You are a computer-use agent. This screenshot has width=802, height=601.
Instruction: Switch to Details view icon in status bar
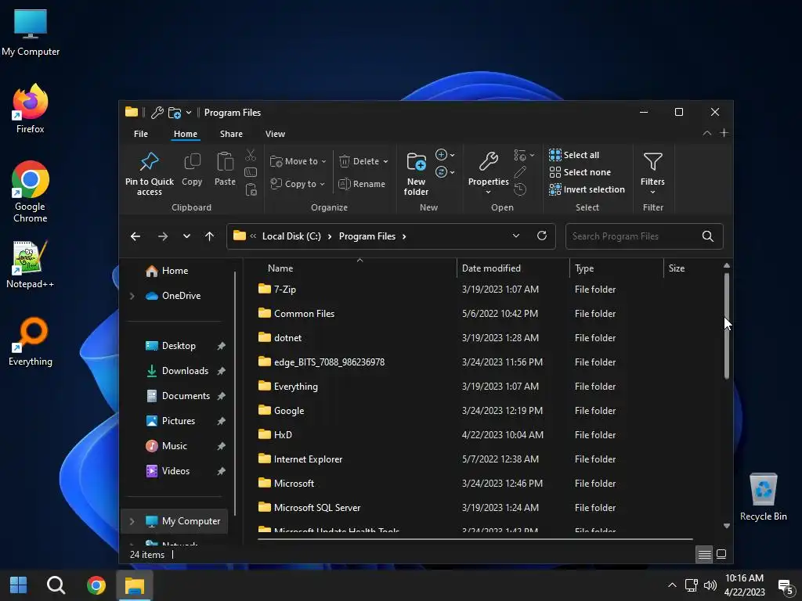704,555
